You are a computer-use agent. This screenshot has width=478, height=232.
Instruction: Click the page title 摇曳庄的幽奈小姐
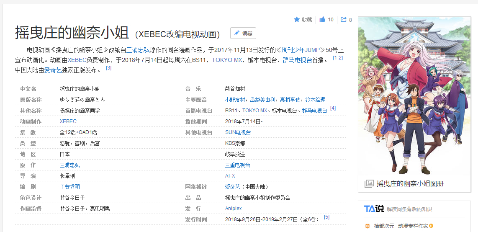72,32
